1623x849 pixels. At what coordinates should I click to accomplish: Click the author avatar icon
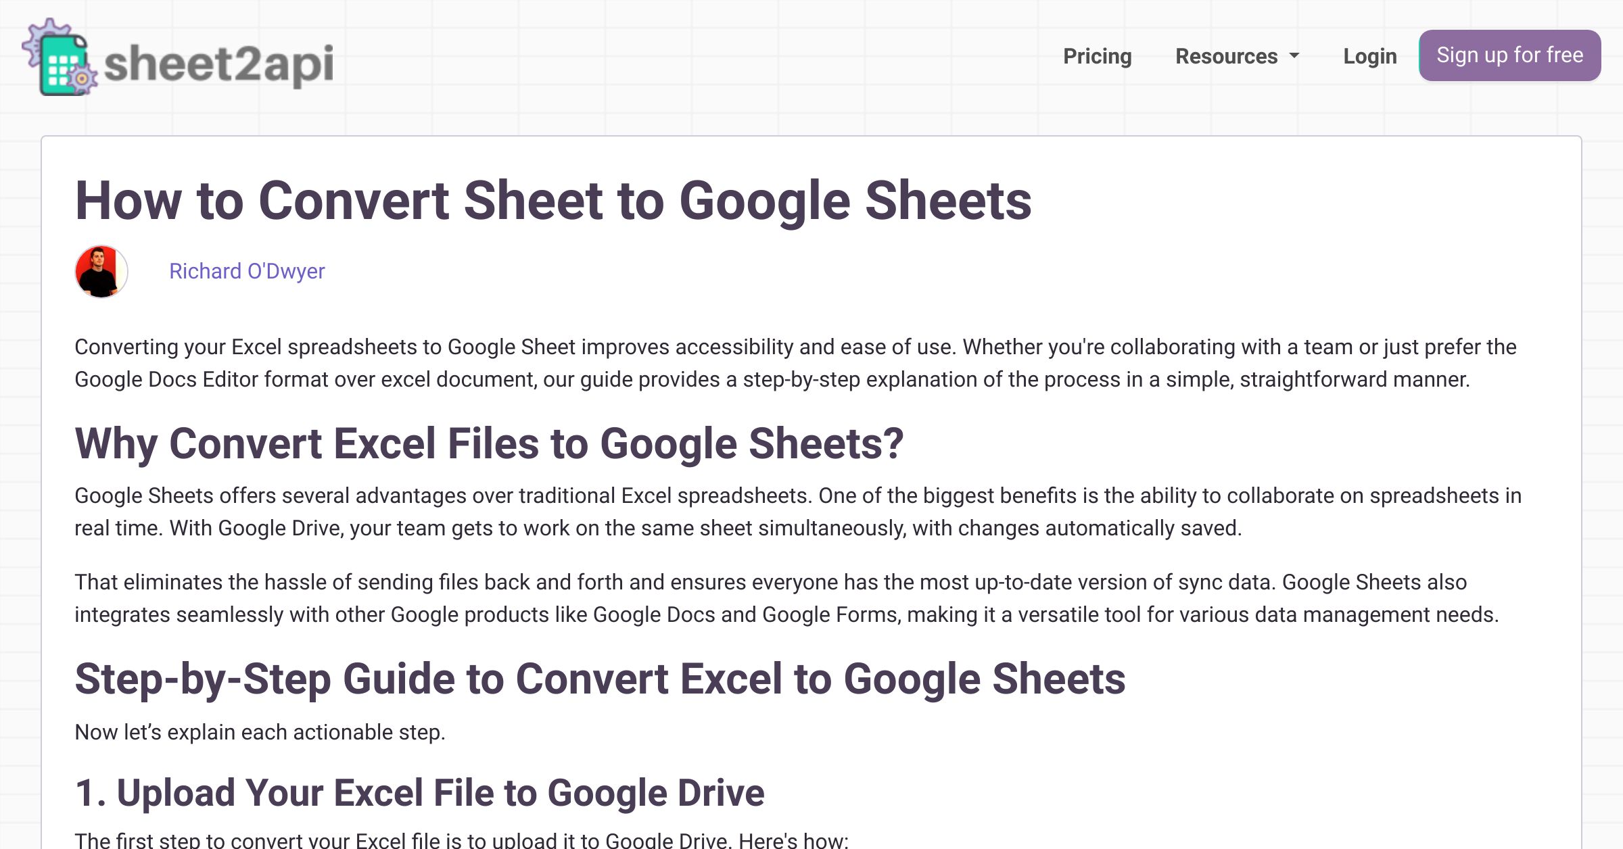(x=100, y=272)
